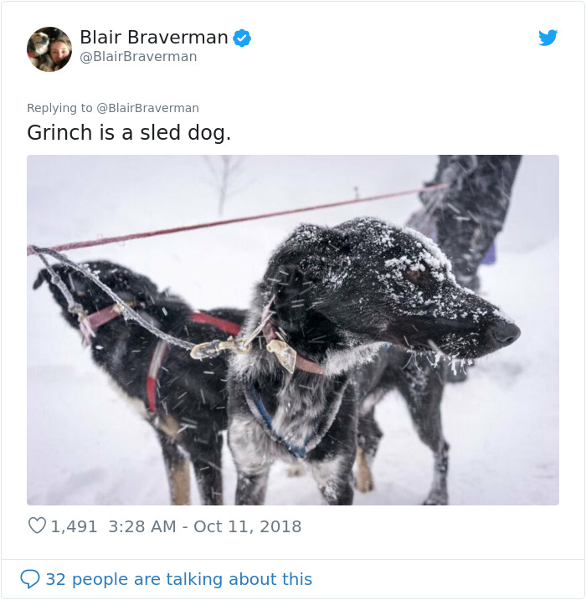Click @BlairBraverman in the Replying to line
586x600 pixels.
coord(148,108)
